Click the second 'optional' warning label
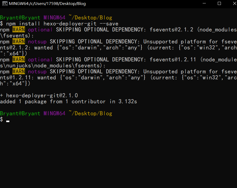 point(40,60)
